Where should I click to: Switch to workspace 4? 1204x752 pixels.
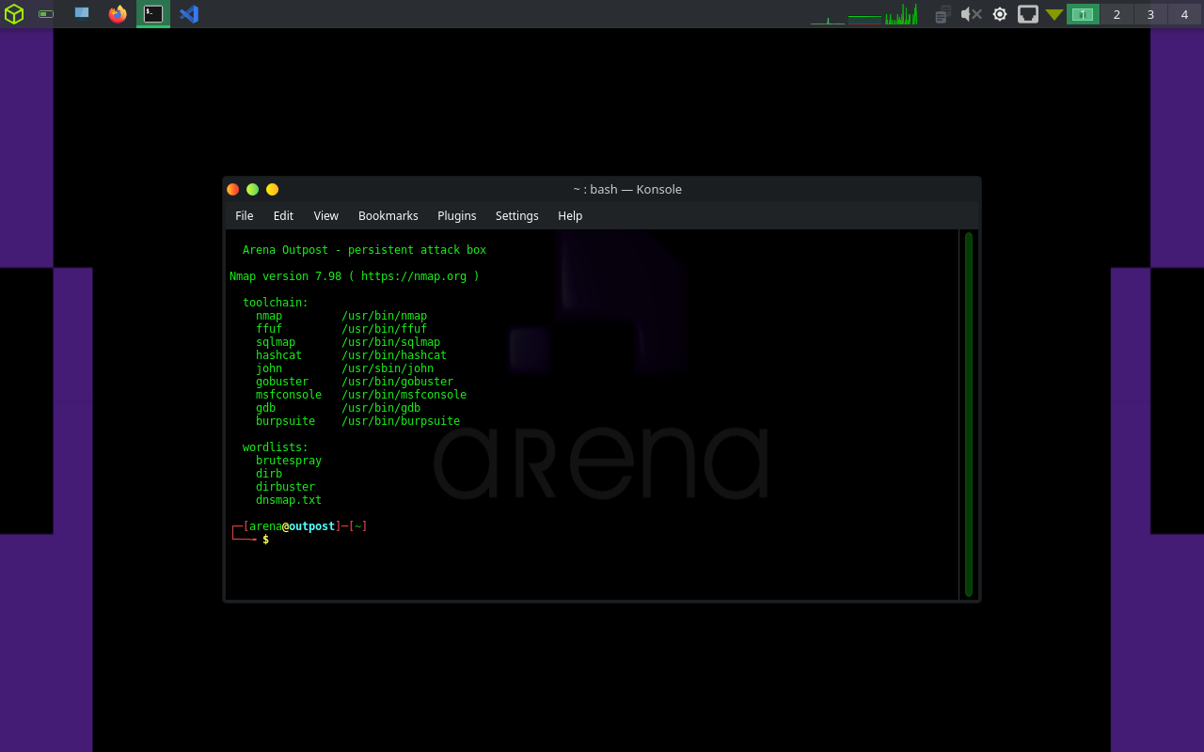click(1184, 14)
